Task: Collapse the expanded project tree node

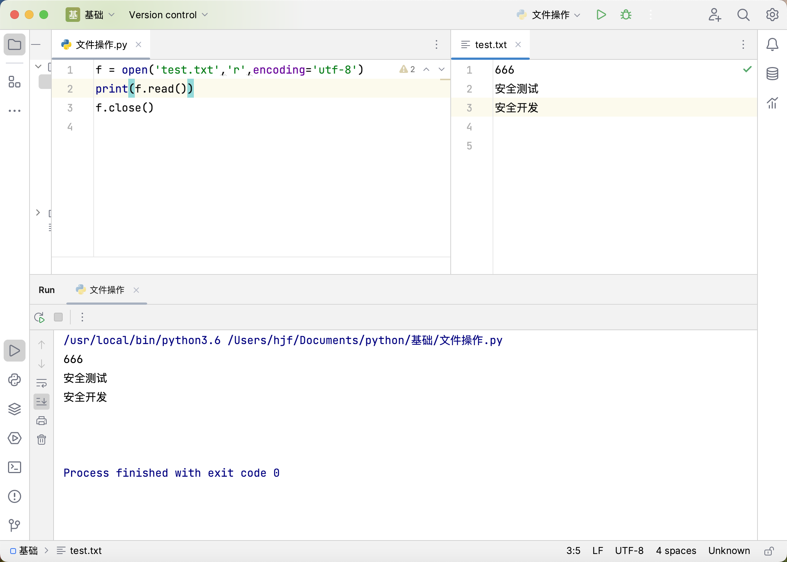Action: [x=38, y=66]
